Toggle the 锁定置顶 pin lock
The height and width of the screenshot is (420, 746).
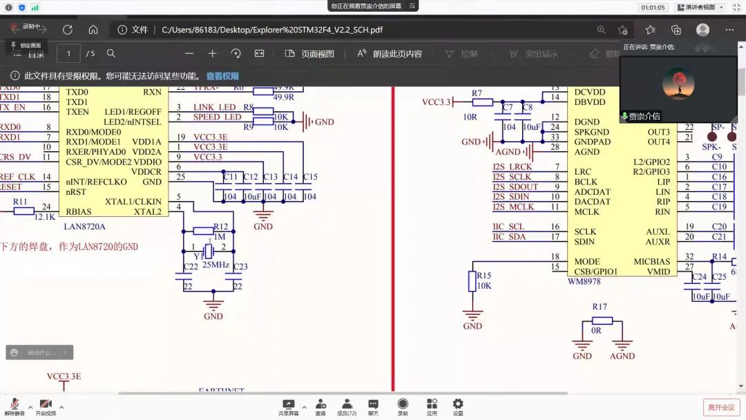tap(26, 44)
